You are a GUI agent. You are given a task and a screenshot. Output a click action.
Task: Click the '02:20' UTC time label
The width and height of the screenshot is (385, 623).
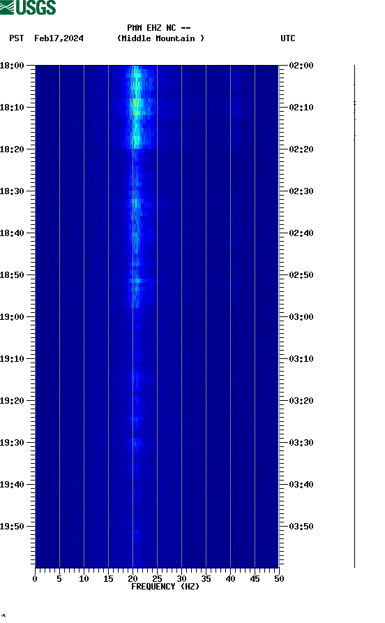(301, 149)
